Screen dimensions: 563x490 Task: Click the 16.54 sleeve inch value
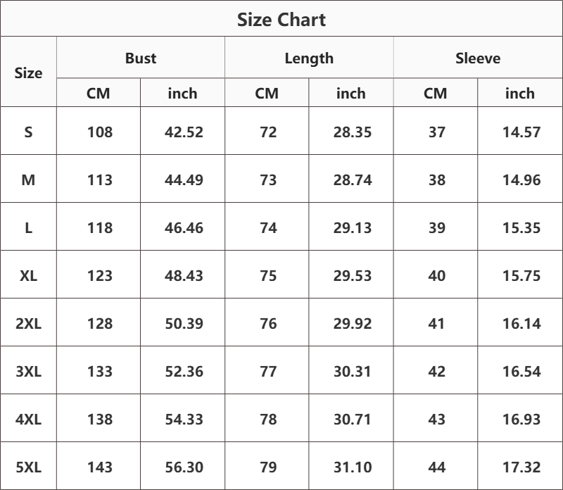[x=521, y=371]
